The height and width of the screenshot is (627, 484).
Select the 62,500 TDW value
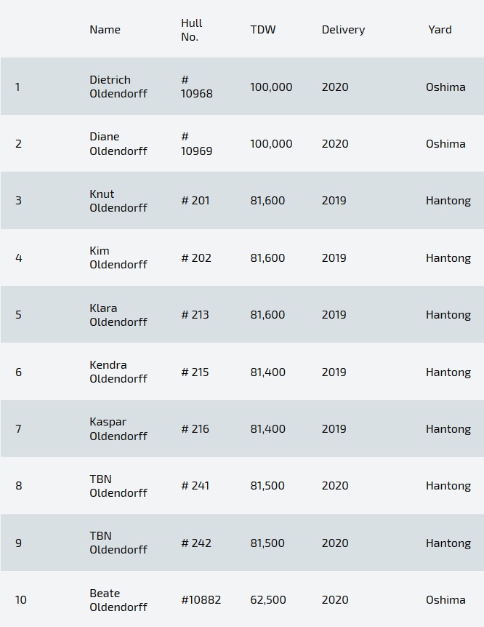268,600
